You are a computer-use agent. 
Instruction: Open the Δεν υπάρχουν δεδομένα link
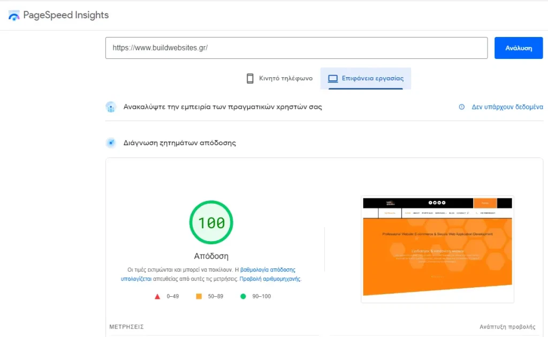(507, 107)
